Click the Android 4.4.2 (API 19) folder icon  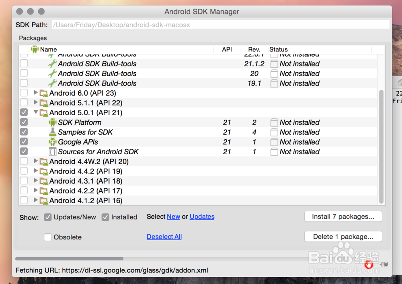[x=44, y=171]
